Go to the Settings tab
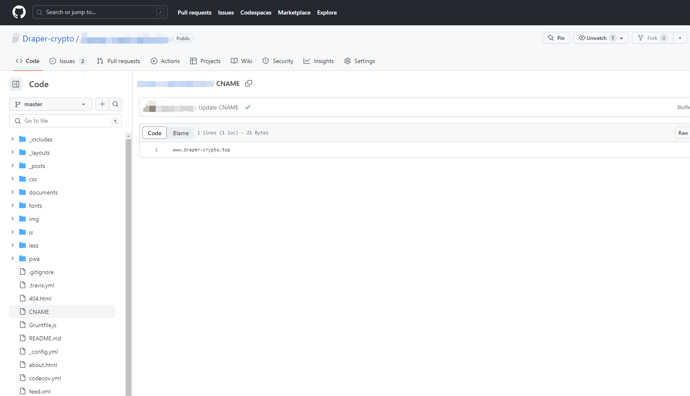The height and width of the screenshot is (396, 690). click(360, 61)
